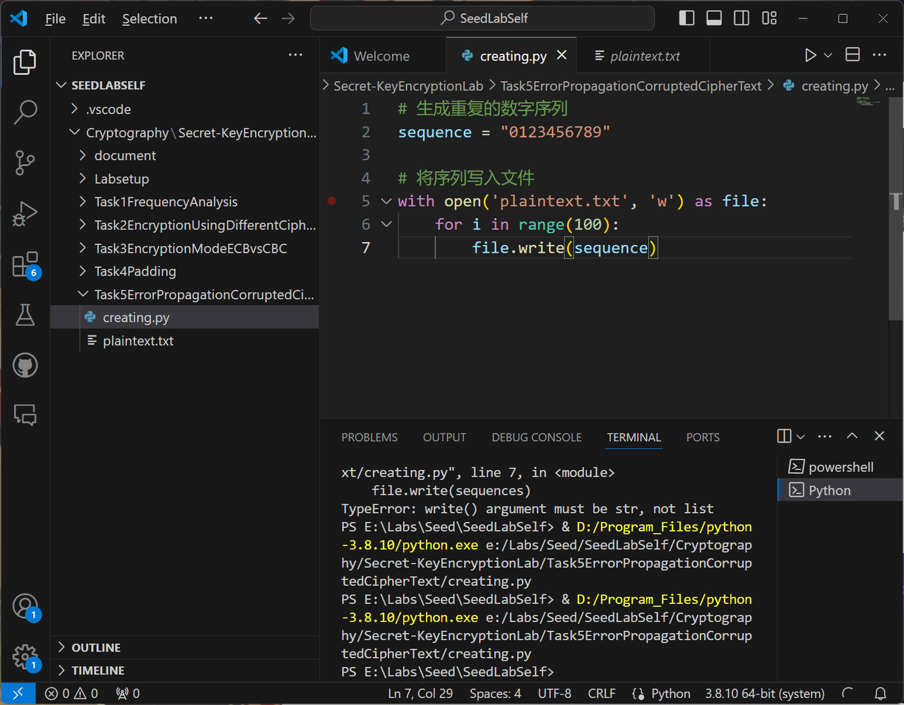This screenshot has height=705, width=904.
Task: Open notifications bell in status bar
Action: pyautogui.click(x=880, y=694)
